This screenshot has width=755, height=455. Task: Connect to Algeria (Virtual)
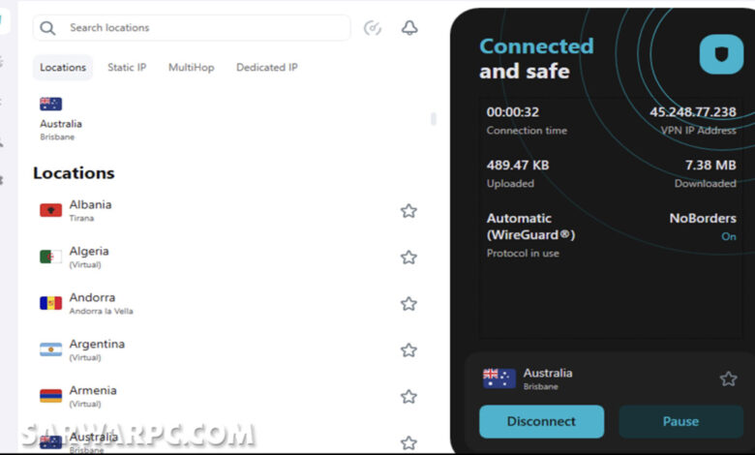click(x=226, y=258)
